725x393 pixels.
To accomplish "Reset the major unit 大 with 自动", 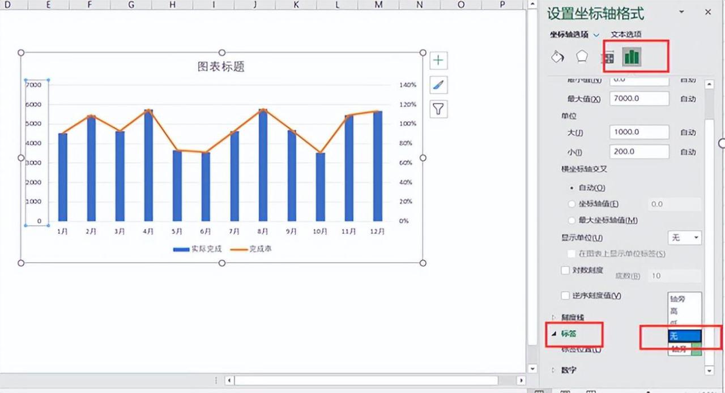I will click(688, 132).
